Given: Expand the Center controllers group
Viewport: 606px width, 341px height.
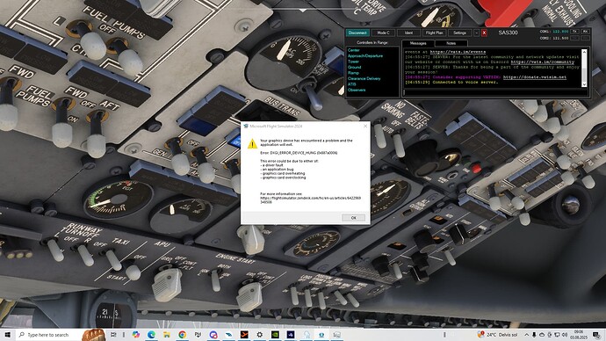Looking at the screenshot, I should click(353, 50).
